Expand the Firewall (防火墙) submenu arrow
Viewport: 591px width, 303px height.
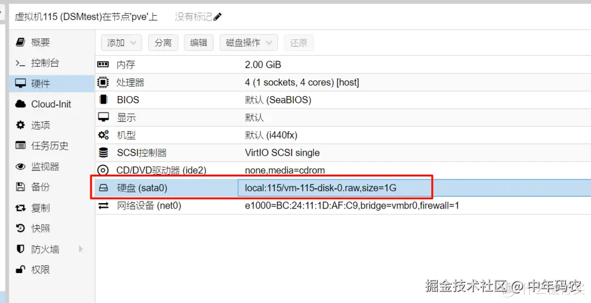pyautogui.click(x=80, y=249)
